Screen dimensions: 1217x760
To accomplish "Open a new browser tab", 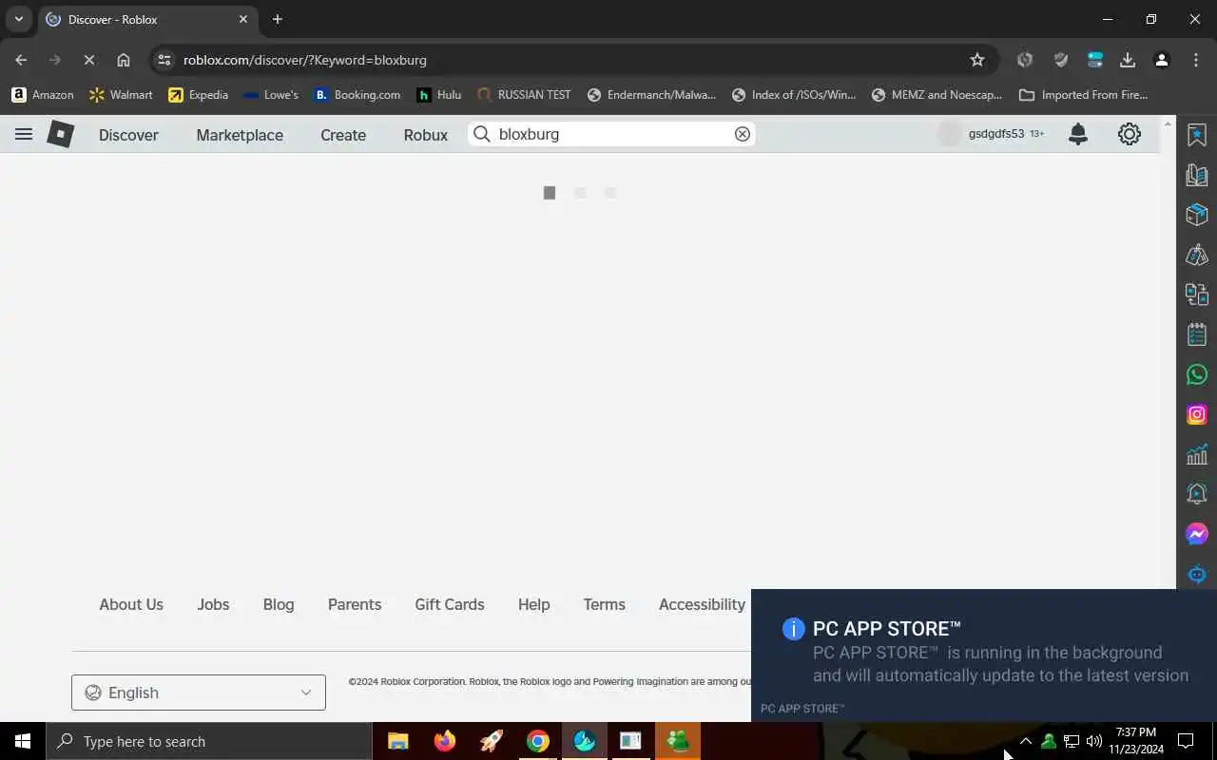I will pyautogui.click(x=278, y=19).
